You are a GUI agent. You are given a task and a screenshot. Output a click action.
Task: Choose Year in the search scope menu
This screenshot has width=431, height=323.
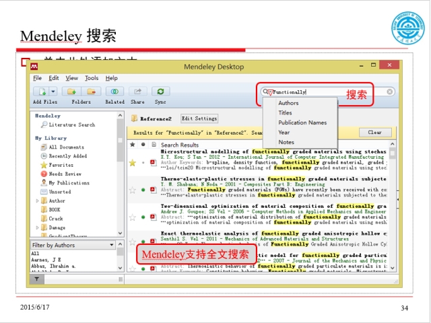pyautogui.click(x=284, y=133)
